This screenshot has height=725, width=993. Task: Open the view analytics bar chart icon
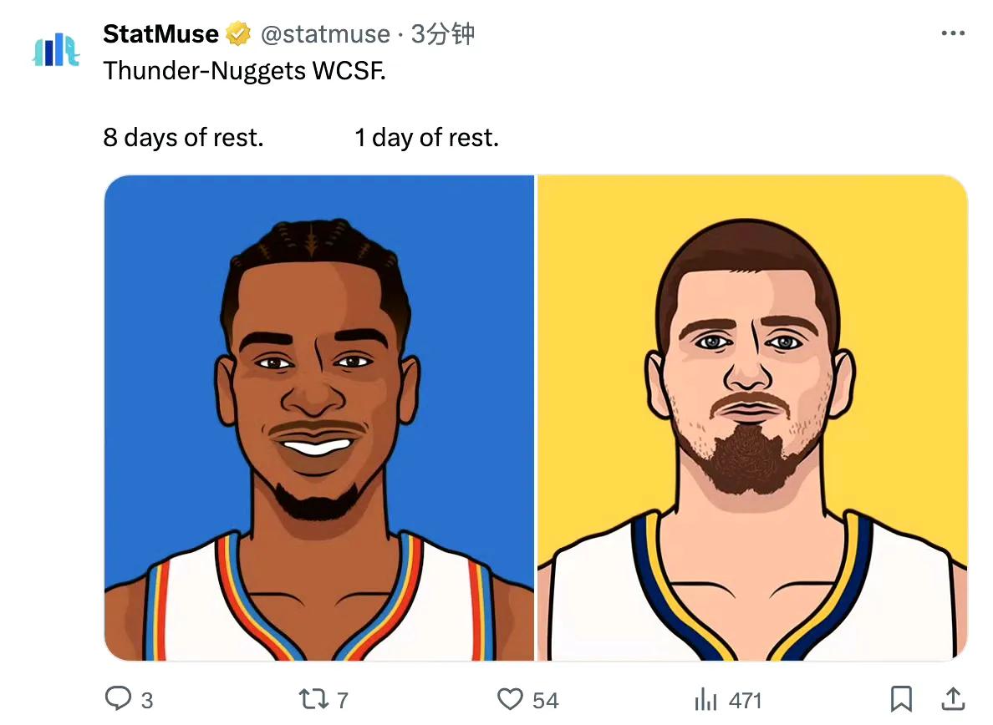pos(706,698)
